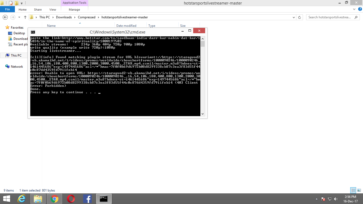Open Internet Explorer from the taskbar

(x=22, y=198)
